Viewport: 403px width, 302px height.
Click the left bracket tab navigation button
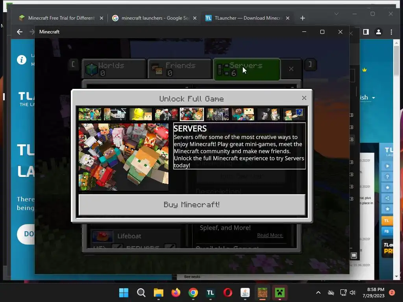point(73,64)
